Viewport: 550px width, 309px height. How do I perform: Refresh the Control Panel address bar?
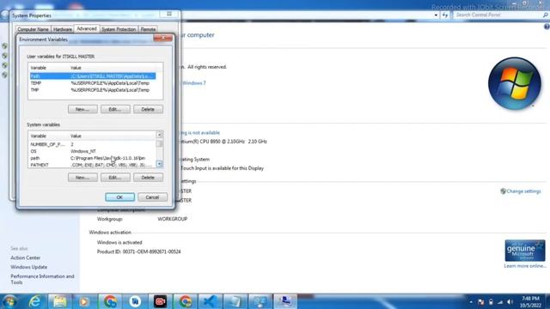point(445,15)
